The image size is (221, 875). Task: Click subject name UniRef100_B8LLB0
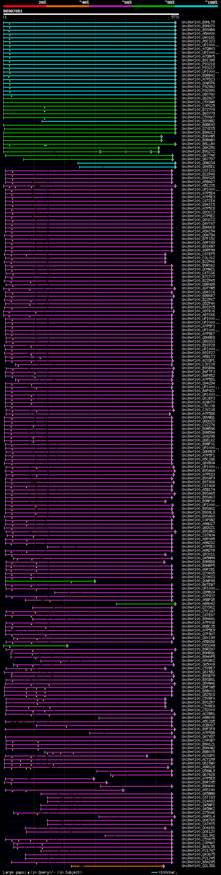coord(198,144)
